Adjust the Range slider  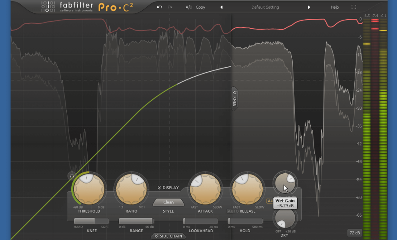(136, 221)
